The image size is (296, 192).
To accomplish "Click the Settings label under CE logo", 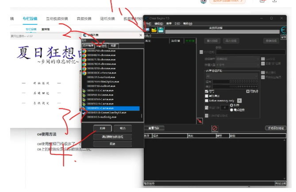I will click(x=283, y=37).
